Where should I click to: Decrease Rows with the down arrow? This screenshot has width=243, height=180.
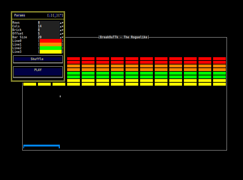pyautogui.click(x=62, y=23)
